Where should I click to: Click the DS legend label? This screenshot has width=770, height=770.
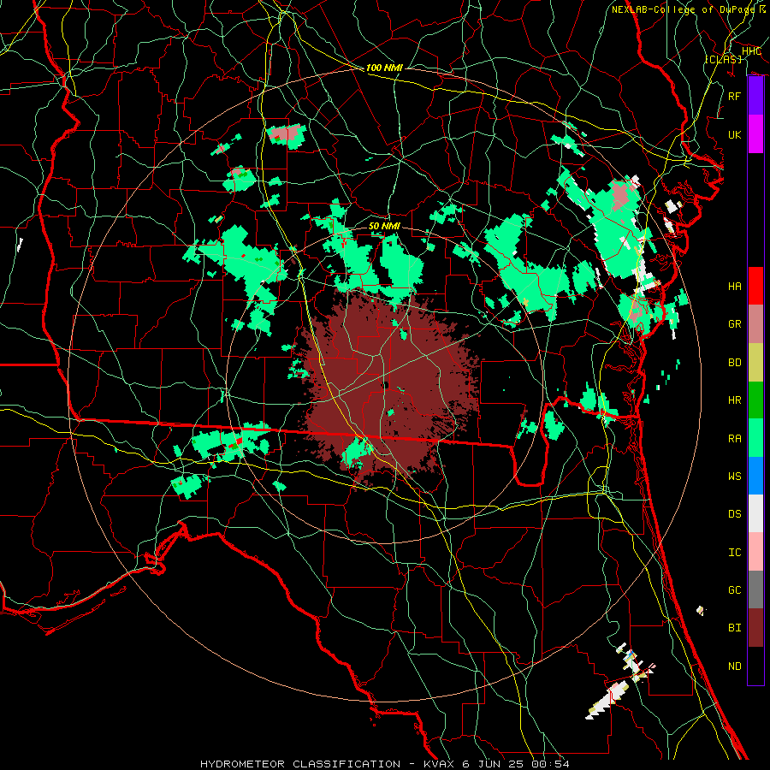[x=735, y=513]
